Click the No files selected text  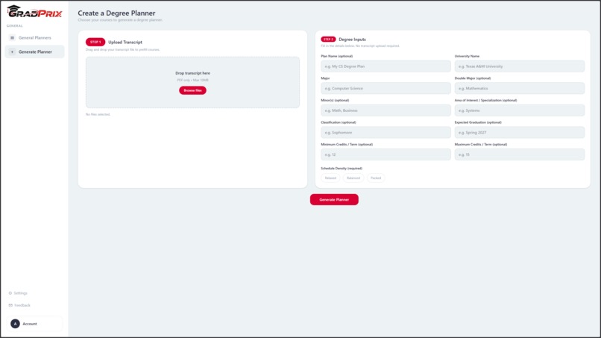click(x=98, y=114)
